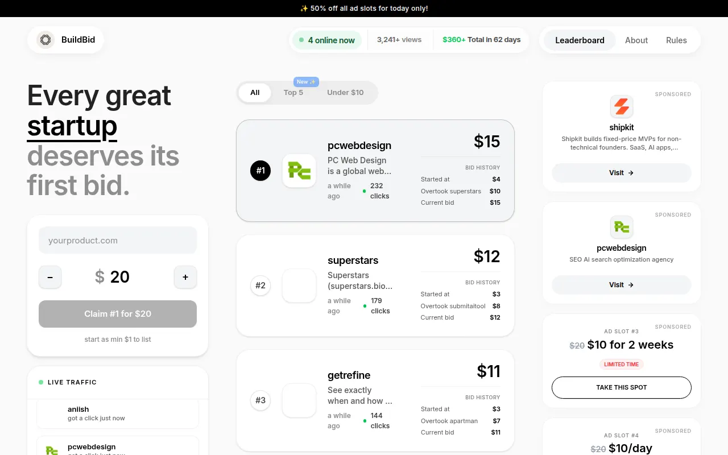Click the #2 rank badge
This screenshot has height=455, width=728.
click(x=260, y=286)
